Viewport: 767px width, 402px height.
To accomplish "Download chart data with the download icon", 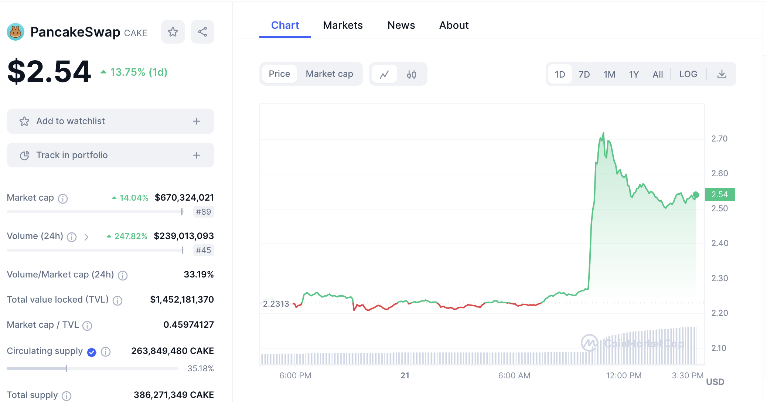I will coord(722,74).
